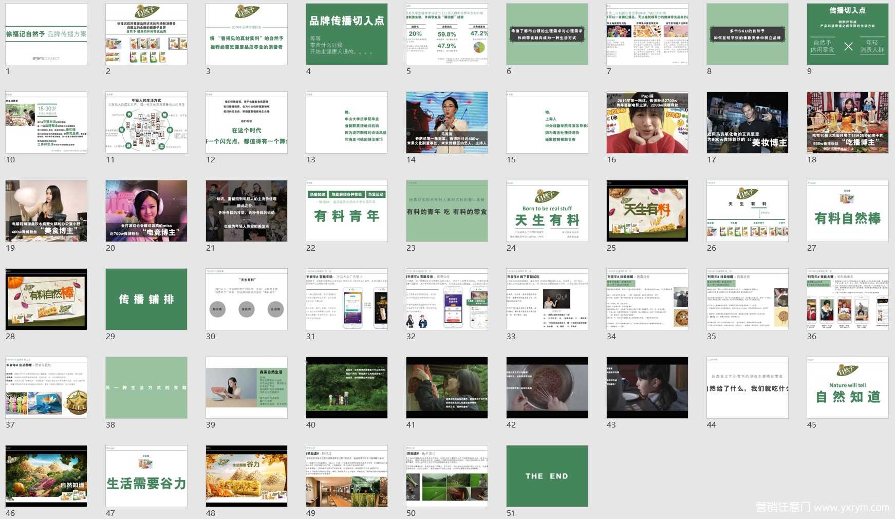Viewport: 895px width, 519px height.
Task: Select slide 12 titled 在这个时代
Action: 247,122
